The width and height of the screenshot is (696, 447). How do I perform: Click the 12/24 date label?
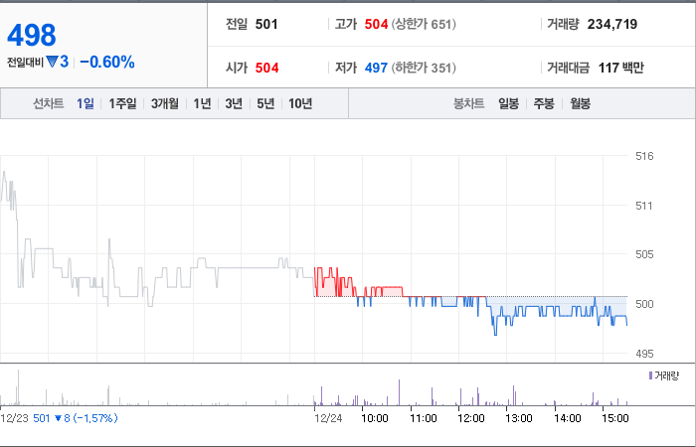pyautogui.click(x=328, y=418)
